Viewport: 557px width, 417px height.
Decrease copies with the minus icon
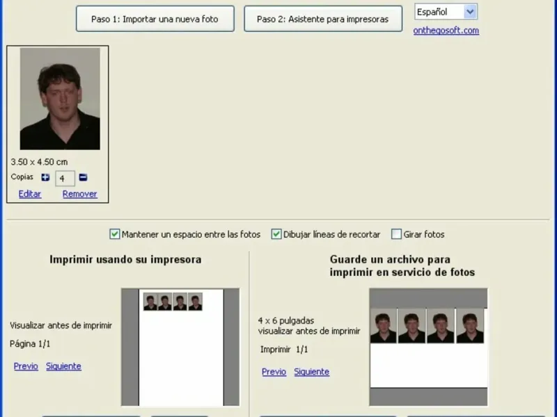click(x=83, y=177)
